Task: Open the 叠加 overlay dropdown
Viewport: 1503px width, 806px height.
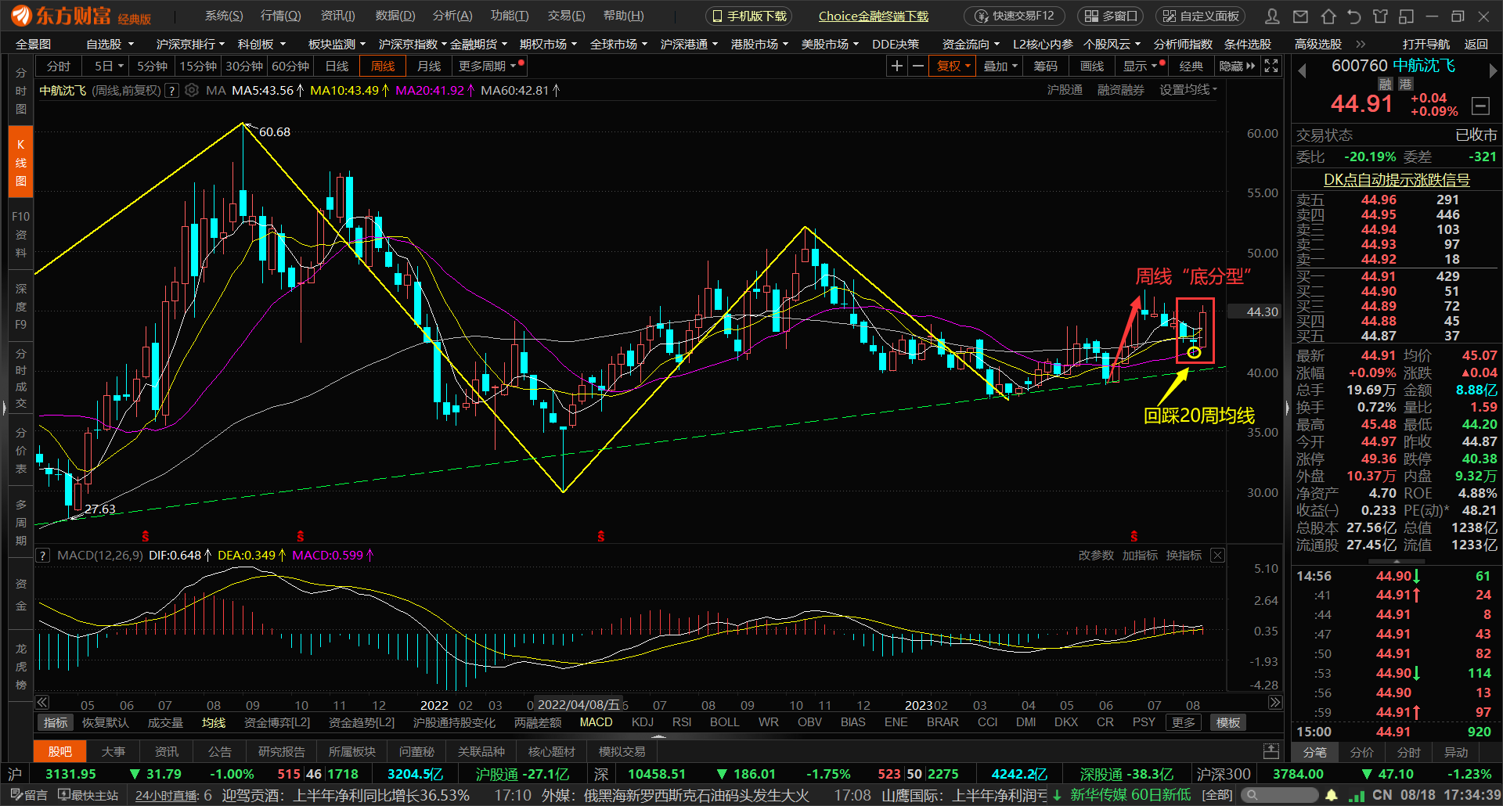Action: pos(1000,67)
